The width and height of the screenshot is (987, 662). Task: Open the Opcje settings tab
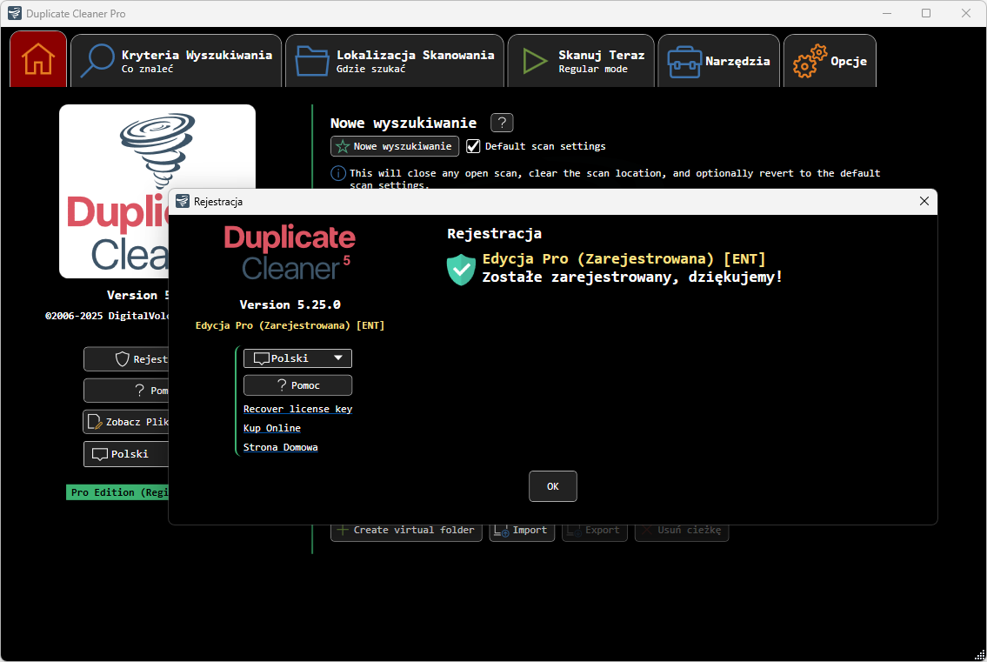830,61
